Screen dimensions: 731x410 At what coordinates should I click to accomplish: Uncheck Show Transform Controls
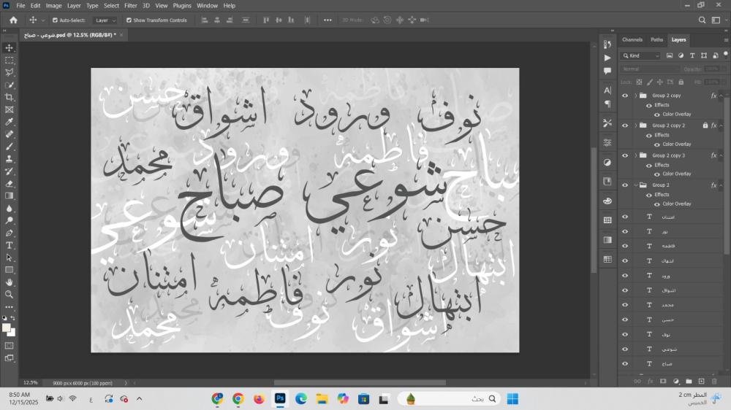(129, 20)
